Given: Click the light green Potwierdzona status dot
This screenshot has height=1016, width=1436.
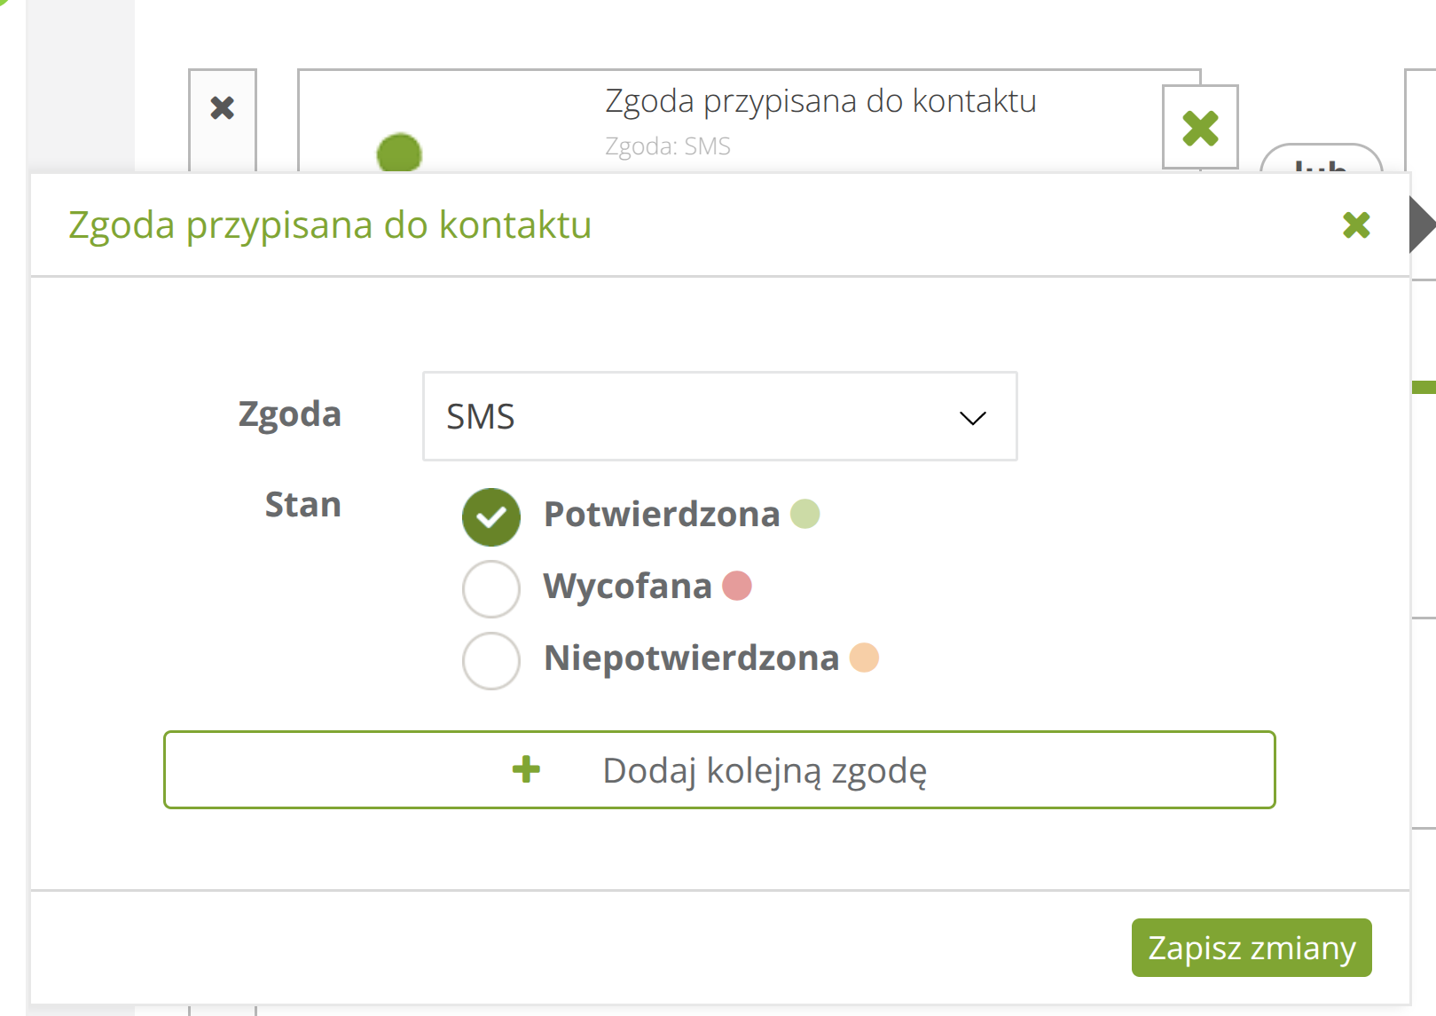Looking at the screenshot, I should click(x=804, y=514).
